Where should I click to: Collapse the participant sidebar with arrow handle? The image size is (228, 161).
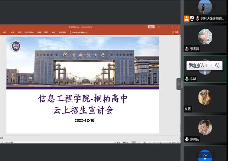[x=179, y=84]
